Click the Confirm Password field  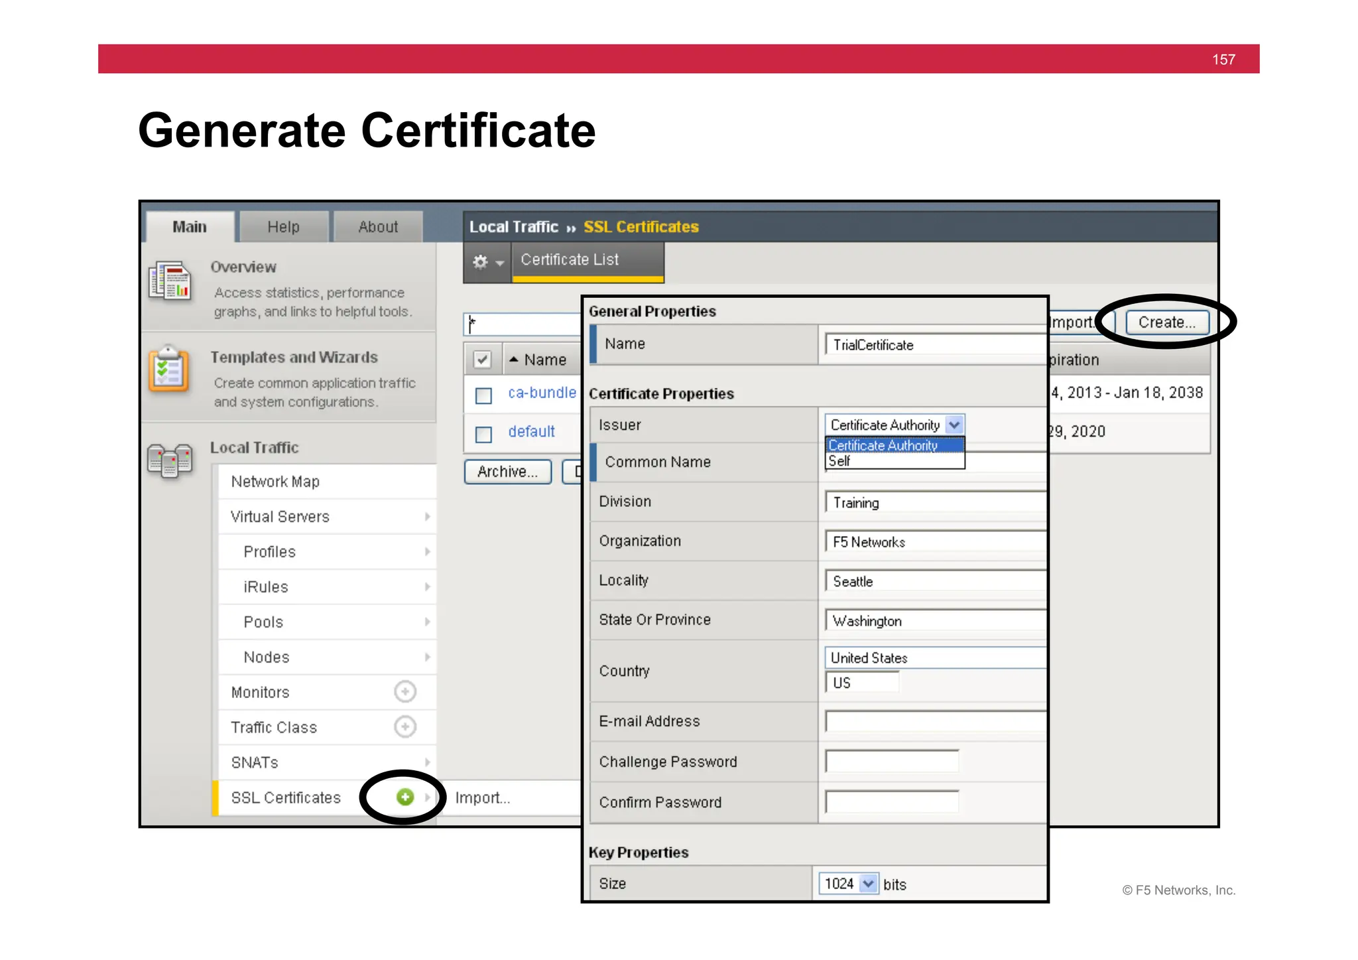[892, 801]
